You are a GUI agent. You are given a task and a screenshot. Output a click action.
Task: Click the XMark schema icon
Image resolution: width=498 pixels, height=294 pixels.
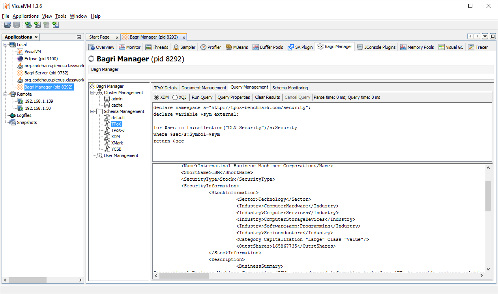click(x=107, y=143)
